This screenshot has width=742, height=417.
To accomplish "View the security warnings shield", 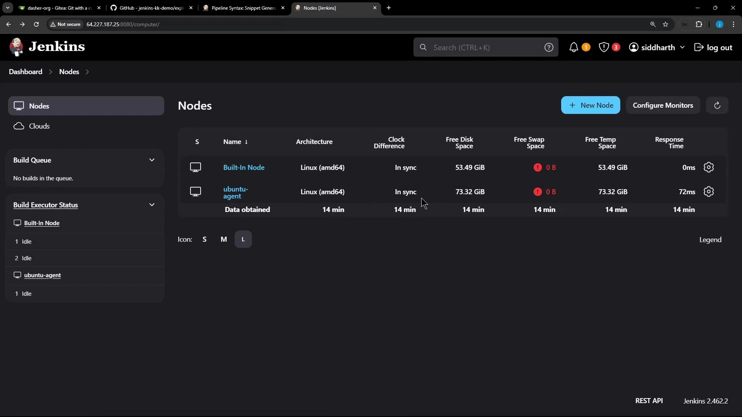I will click(603, 47).
